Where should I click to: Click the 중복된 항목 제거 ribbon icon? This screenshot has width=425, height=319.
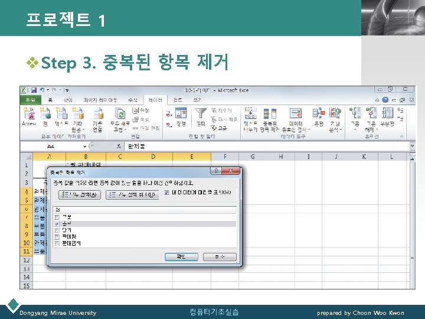(x=270, y=113)
